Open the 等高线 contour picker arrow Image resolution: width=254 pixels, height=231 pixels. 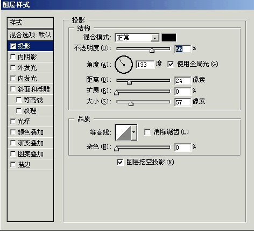[x=134, y=132]
